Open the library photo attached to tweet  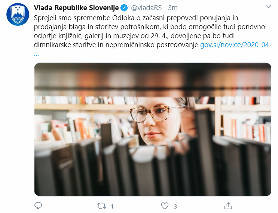coord(153,129)
